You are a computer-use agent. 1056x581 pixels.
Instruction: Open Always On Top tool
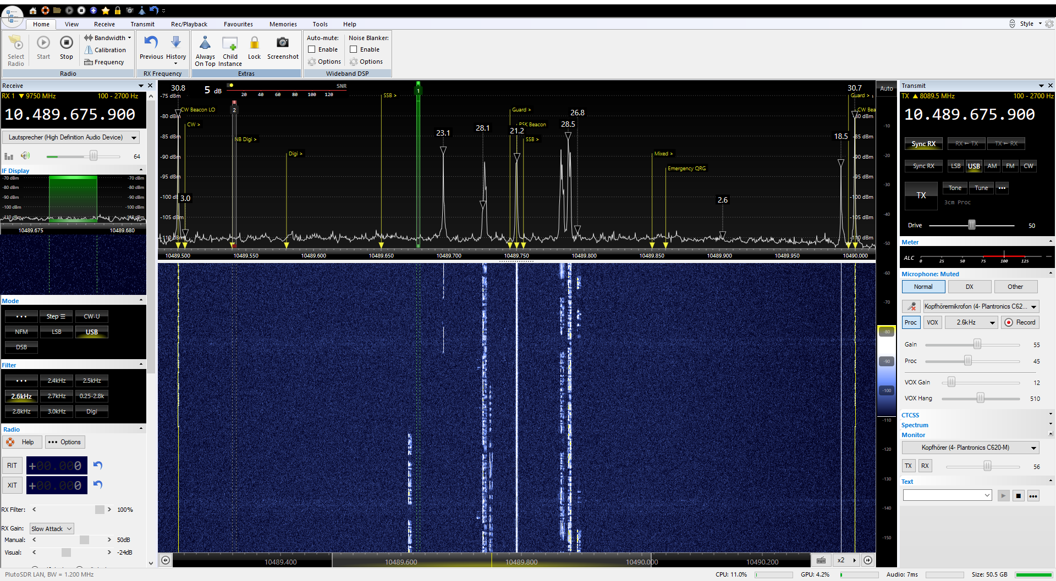tap(205, 44)
